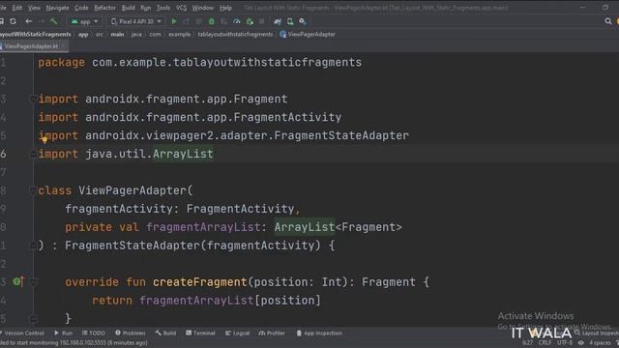
Task: Click the CRLF line separator in status bar
Action: pos(545,342)
